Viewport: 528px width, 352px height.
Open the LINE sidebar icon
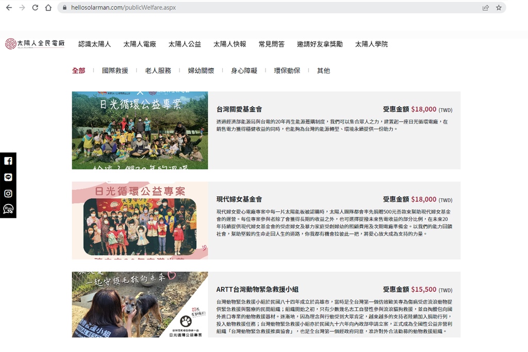[8, 177]
